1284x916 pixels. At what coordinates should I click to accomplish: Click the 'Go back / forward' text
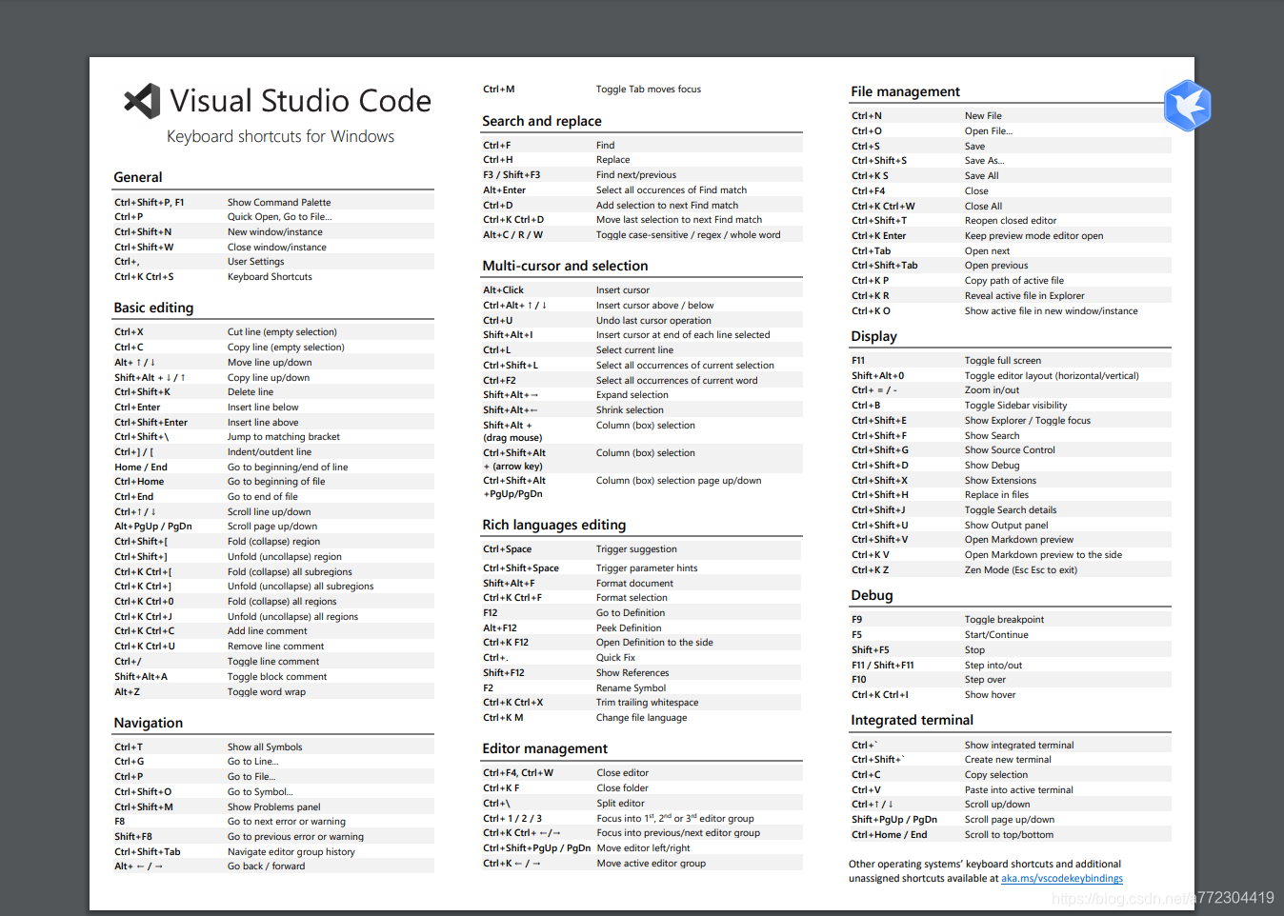pyautogui.click(x=267, y=866)
